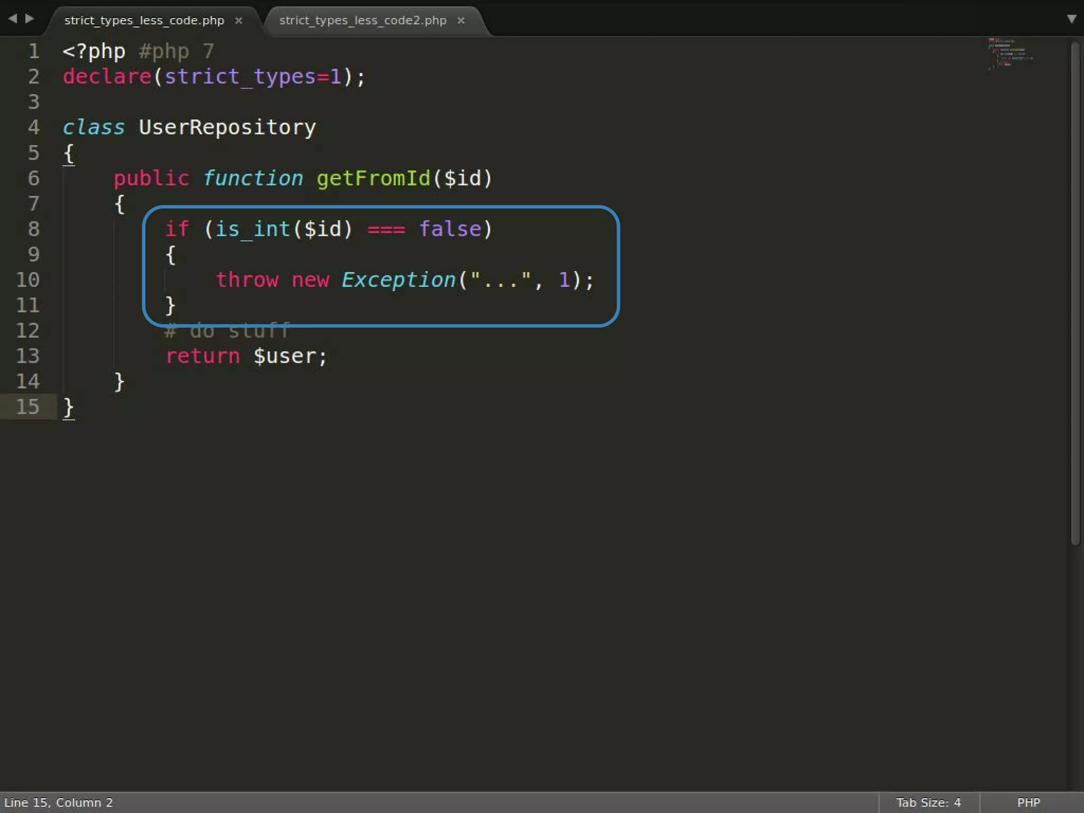This screenshot has height=813, width=1084.
Task: Click the Line 15, Column 2 status
Action: pos(59,802)
